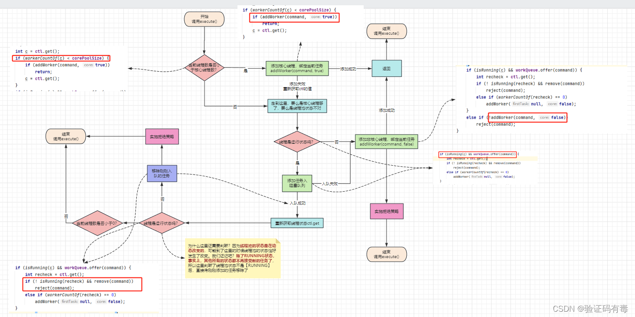Select the 当前线程数是否小于核心线程数 decision diamond

pyautogui.click(x=204, y=68)
